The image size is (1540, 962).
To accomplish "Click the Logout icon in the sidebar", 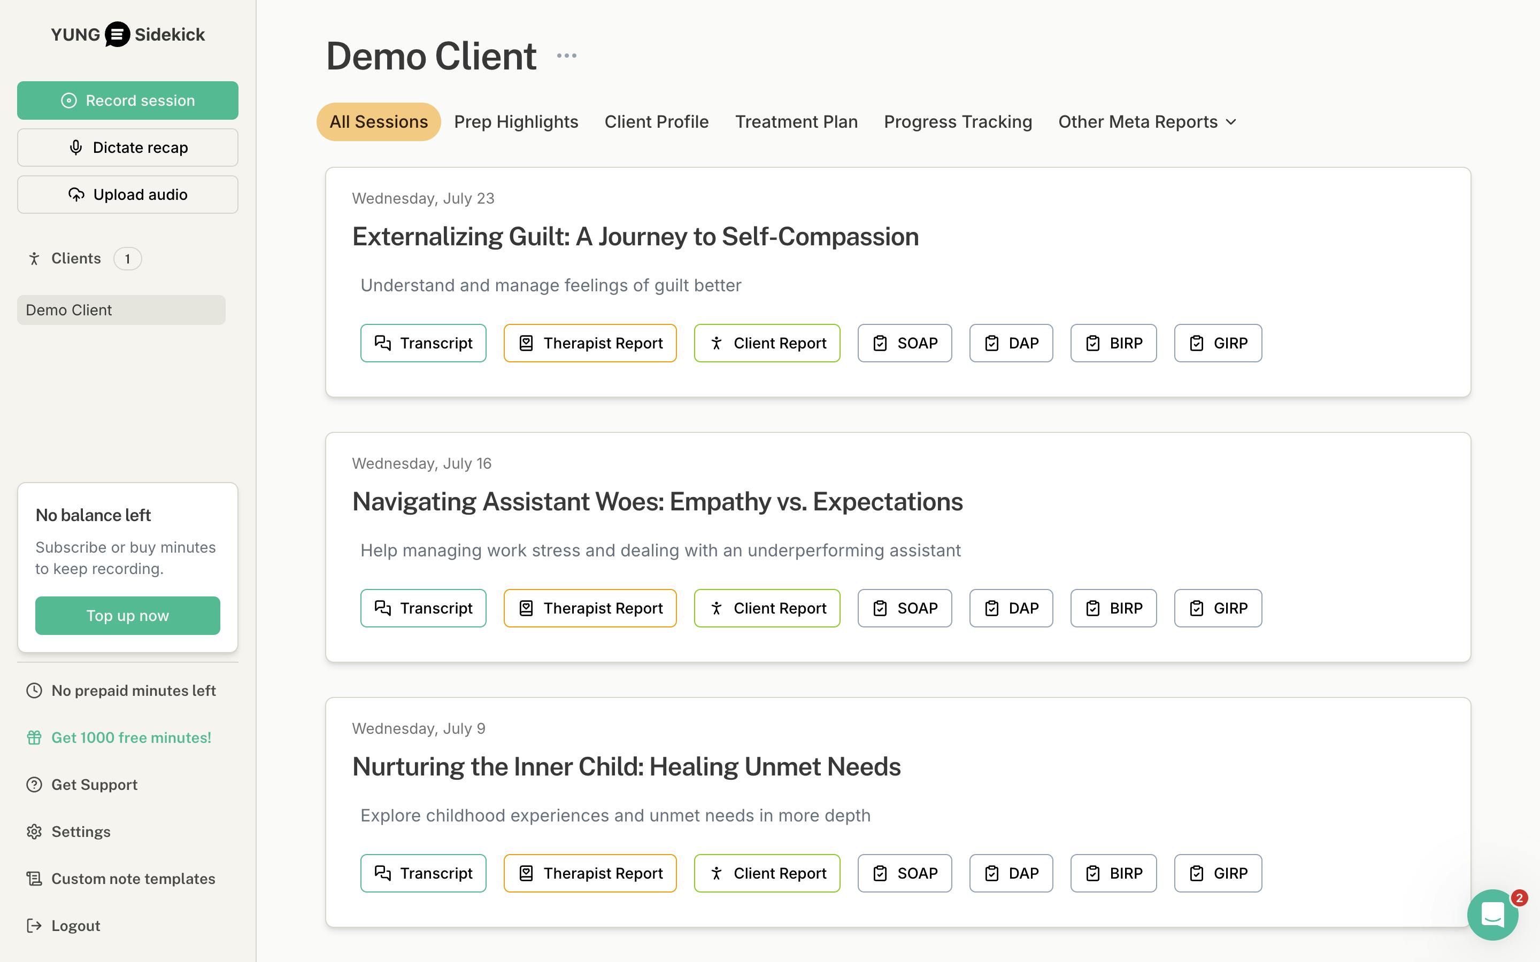I will [34, 926].
